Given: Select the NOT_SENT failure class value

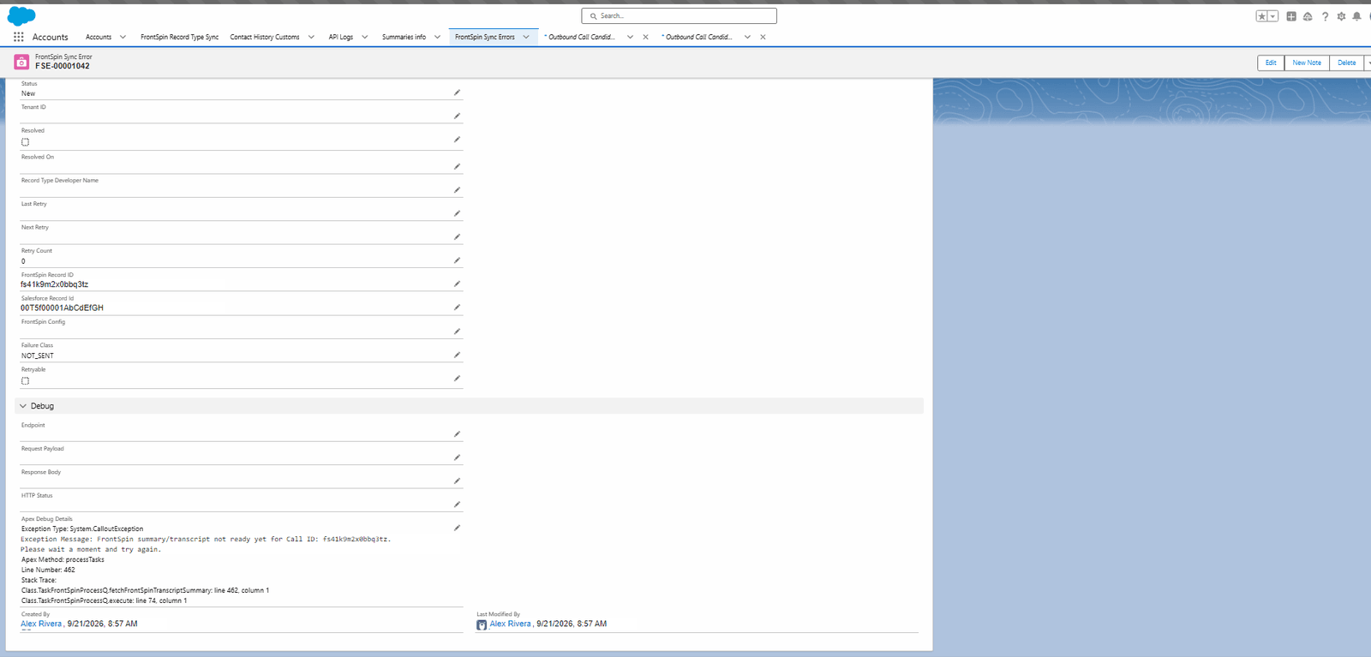Looking at the screenshot, I should coord(38,355).
